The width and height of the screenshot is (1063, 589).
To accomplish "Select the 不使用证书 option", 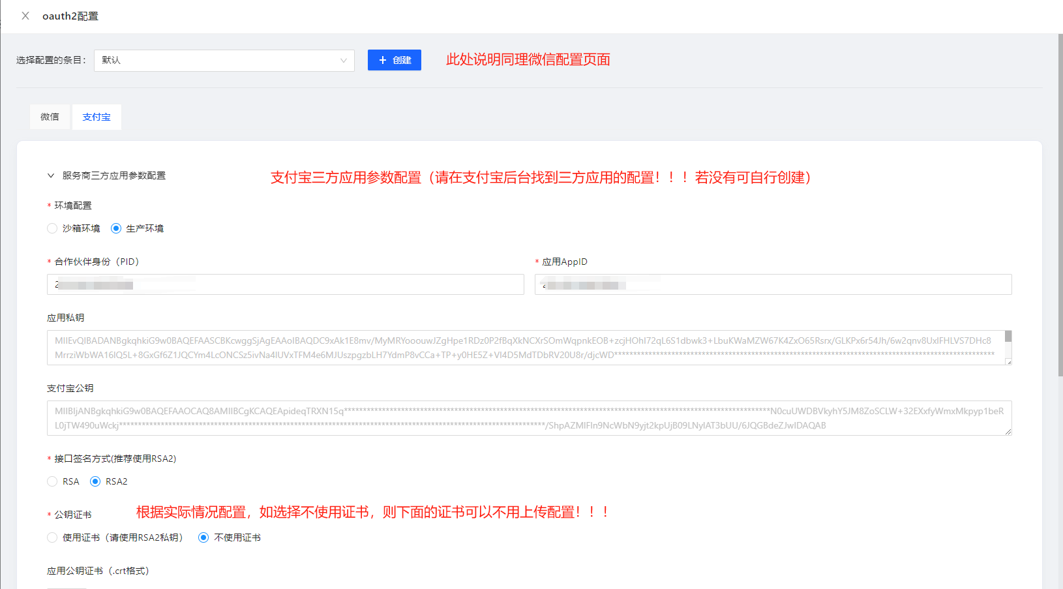I will pos(203,537).
